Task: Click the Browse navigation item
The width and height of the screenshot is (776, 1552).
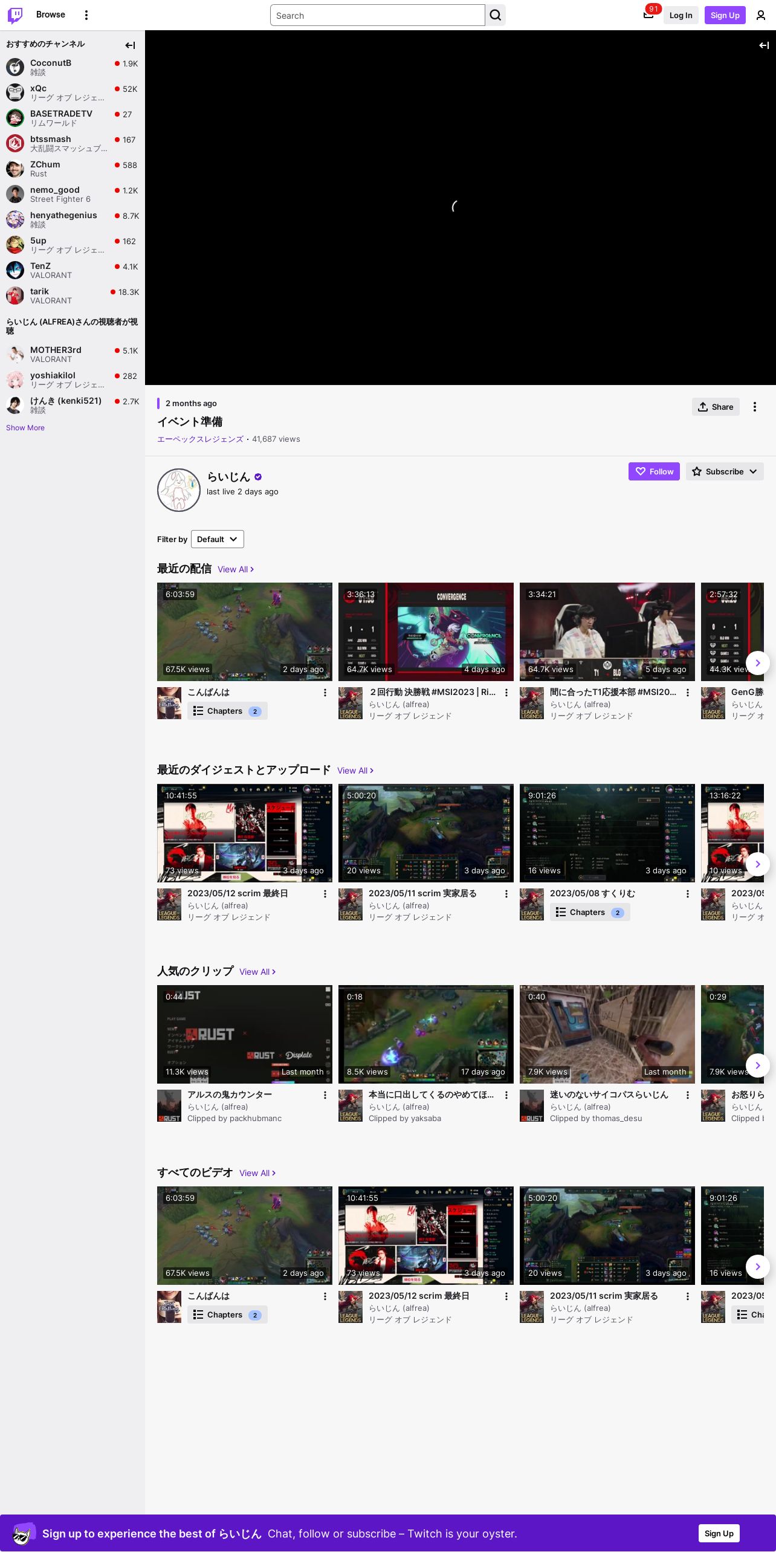Action: coord(51,15)
